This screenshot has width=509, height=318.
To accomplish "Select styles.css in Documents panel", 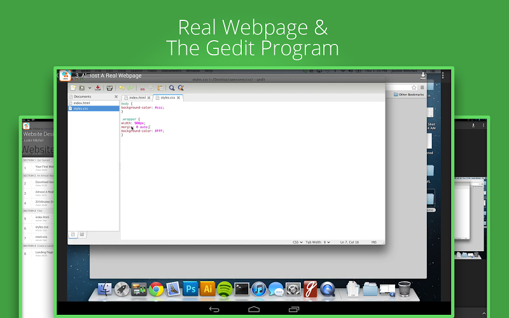I will pyautogui.click(x=94, y=108).
